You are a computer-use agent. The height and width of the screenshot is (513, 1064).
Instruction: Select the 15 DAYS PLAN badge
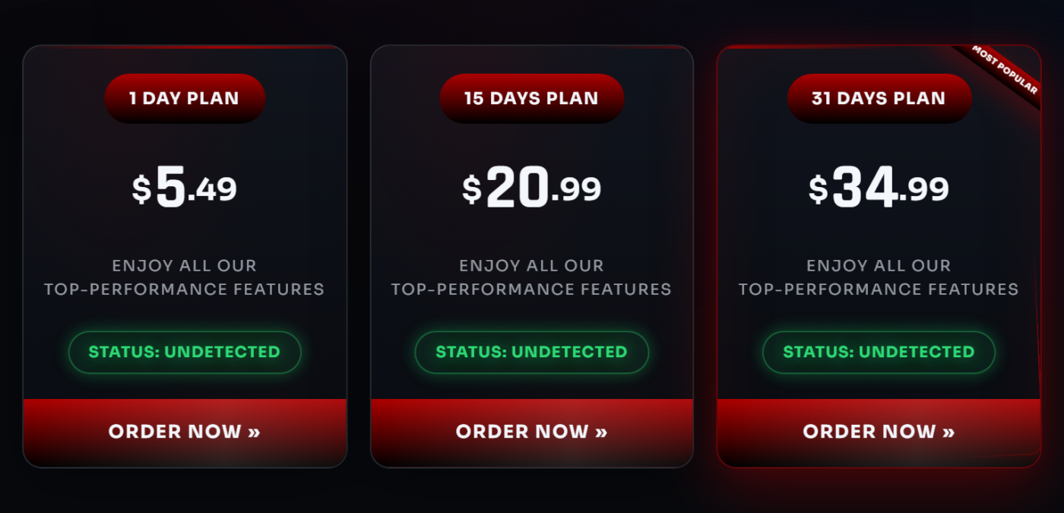[532, 98]
